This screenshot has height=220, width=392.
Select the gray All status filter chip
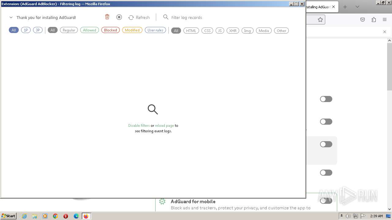[53, 30]
